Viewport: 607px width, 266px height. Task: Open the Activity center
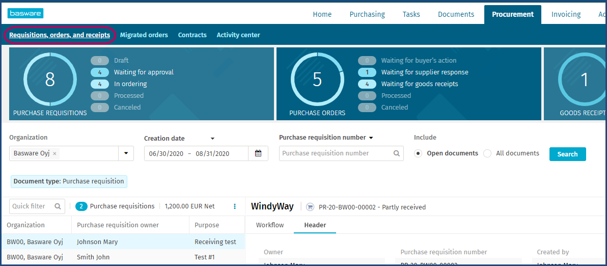(x=238, y=35)
